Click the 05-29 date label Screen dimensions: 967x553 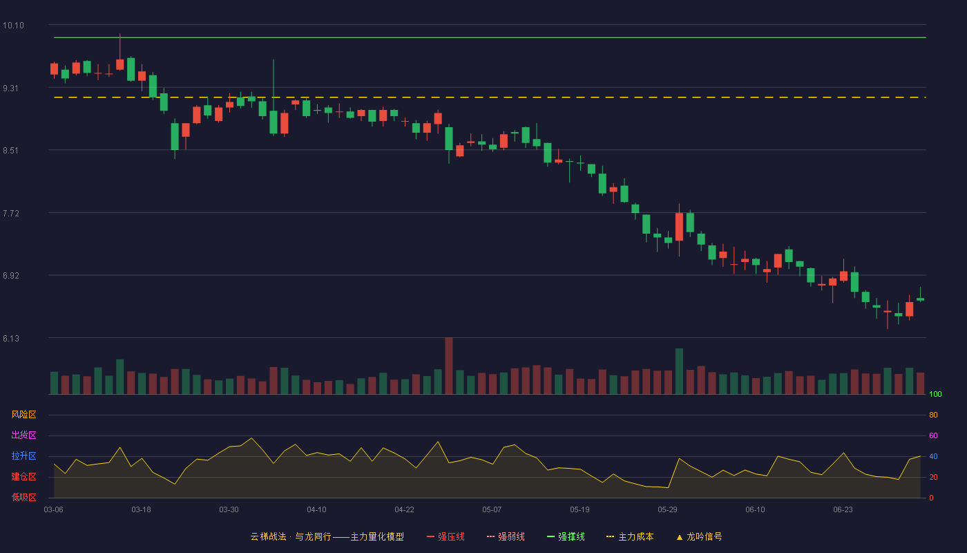667,509
